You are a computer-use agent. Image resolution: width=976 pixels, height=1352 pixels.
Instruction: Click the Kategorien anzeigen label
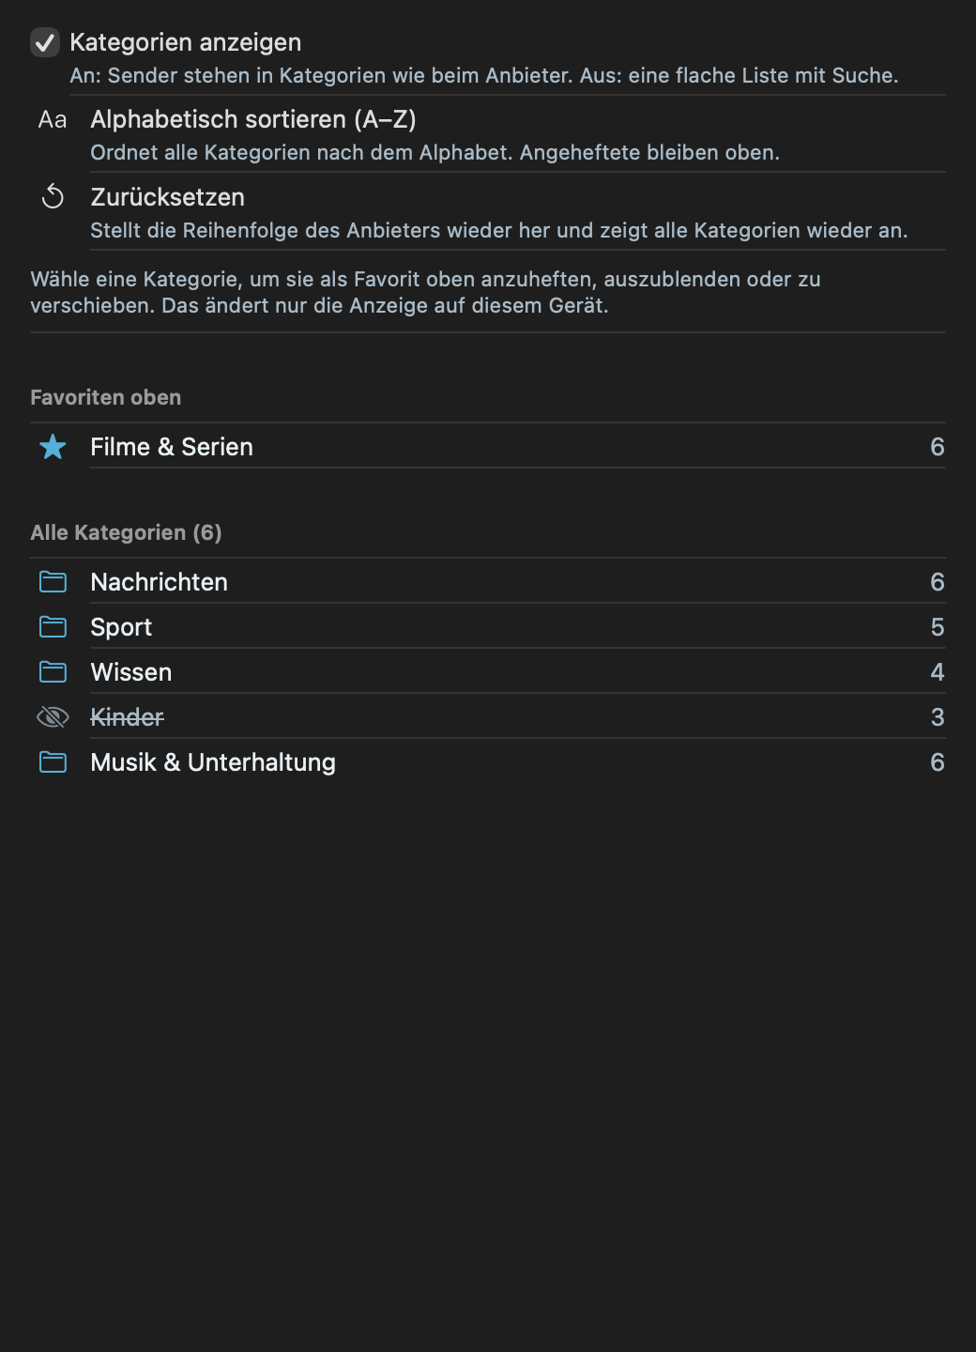pyautogui.click(x=185, y=42)
